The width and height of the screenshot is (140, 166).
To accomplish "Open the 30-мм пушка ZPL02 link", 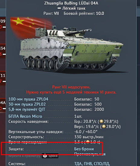I will tap(27, 104).
